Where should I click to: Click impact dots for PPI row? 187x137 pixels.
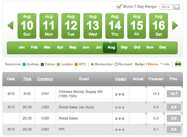[x=120, y=130]
